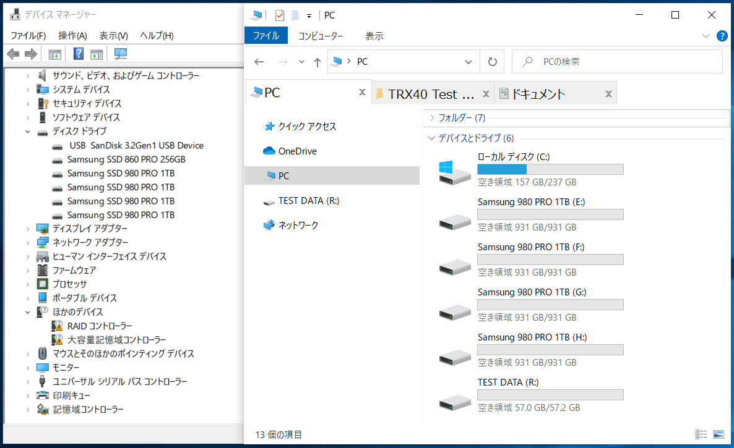This screenshot has height=448, width=734.
Task: Click the Samsung 980 PRO 1TB (G:) drive icon
Action: pos(454,312)
